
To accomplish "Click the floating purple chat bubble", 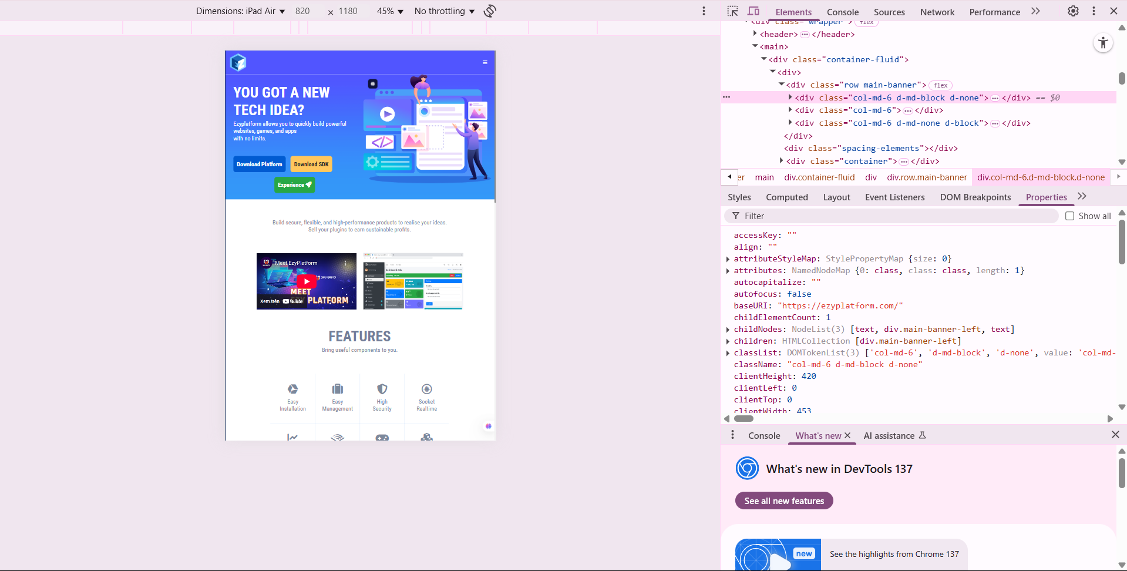I will coord(488,426).
